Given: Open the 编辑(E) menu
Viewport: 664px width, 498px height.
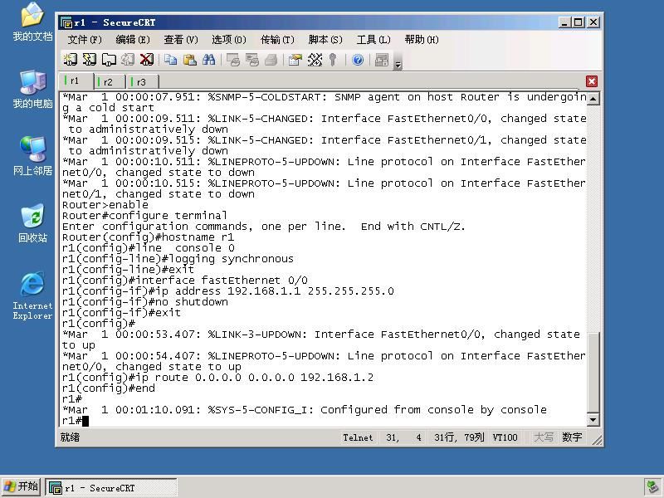Looking at the screenshot, I should (133, 40).
